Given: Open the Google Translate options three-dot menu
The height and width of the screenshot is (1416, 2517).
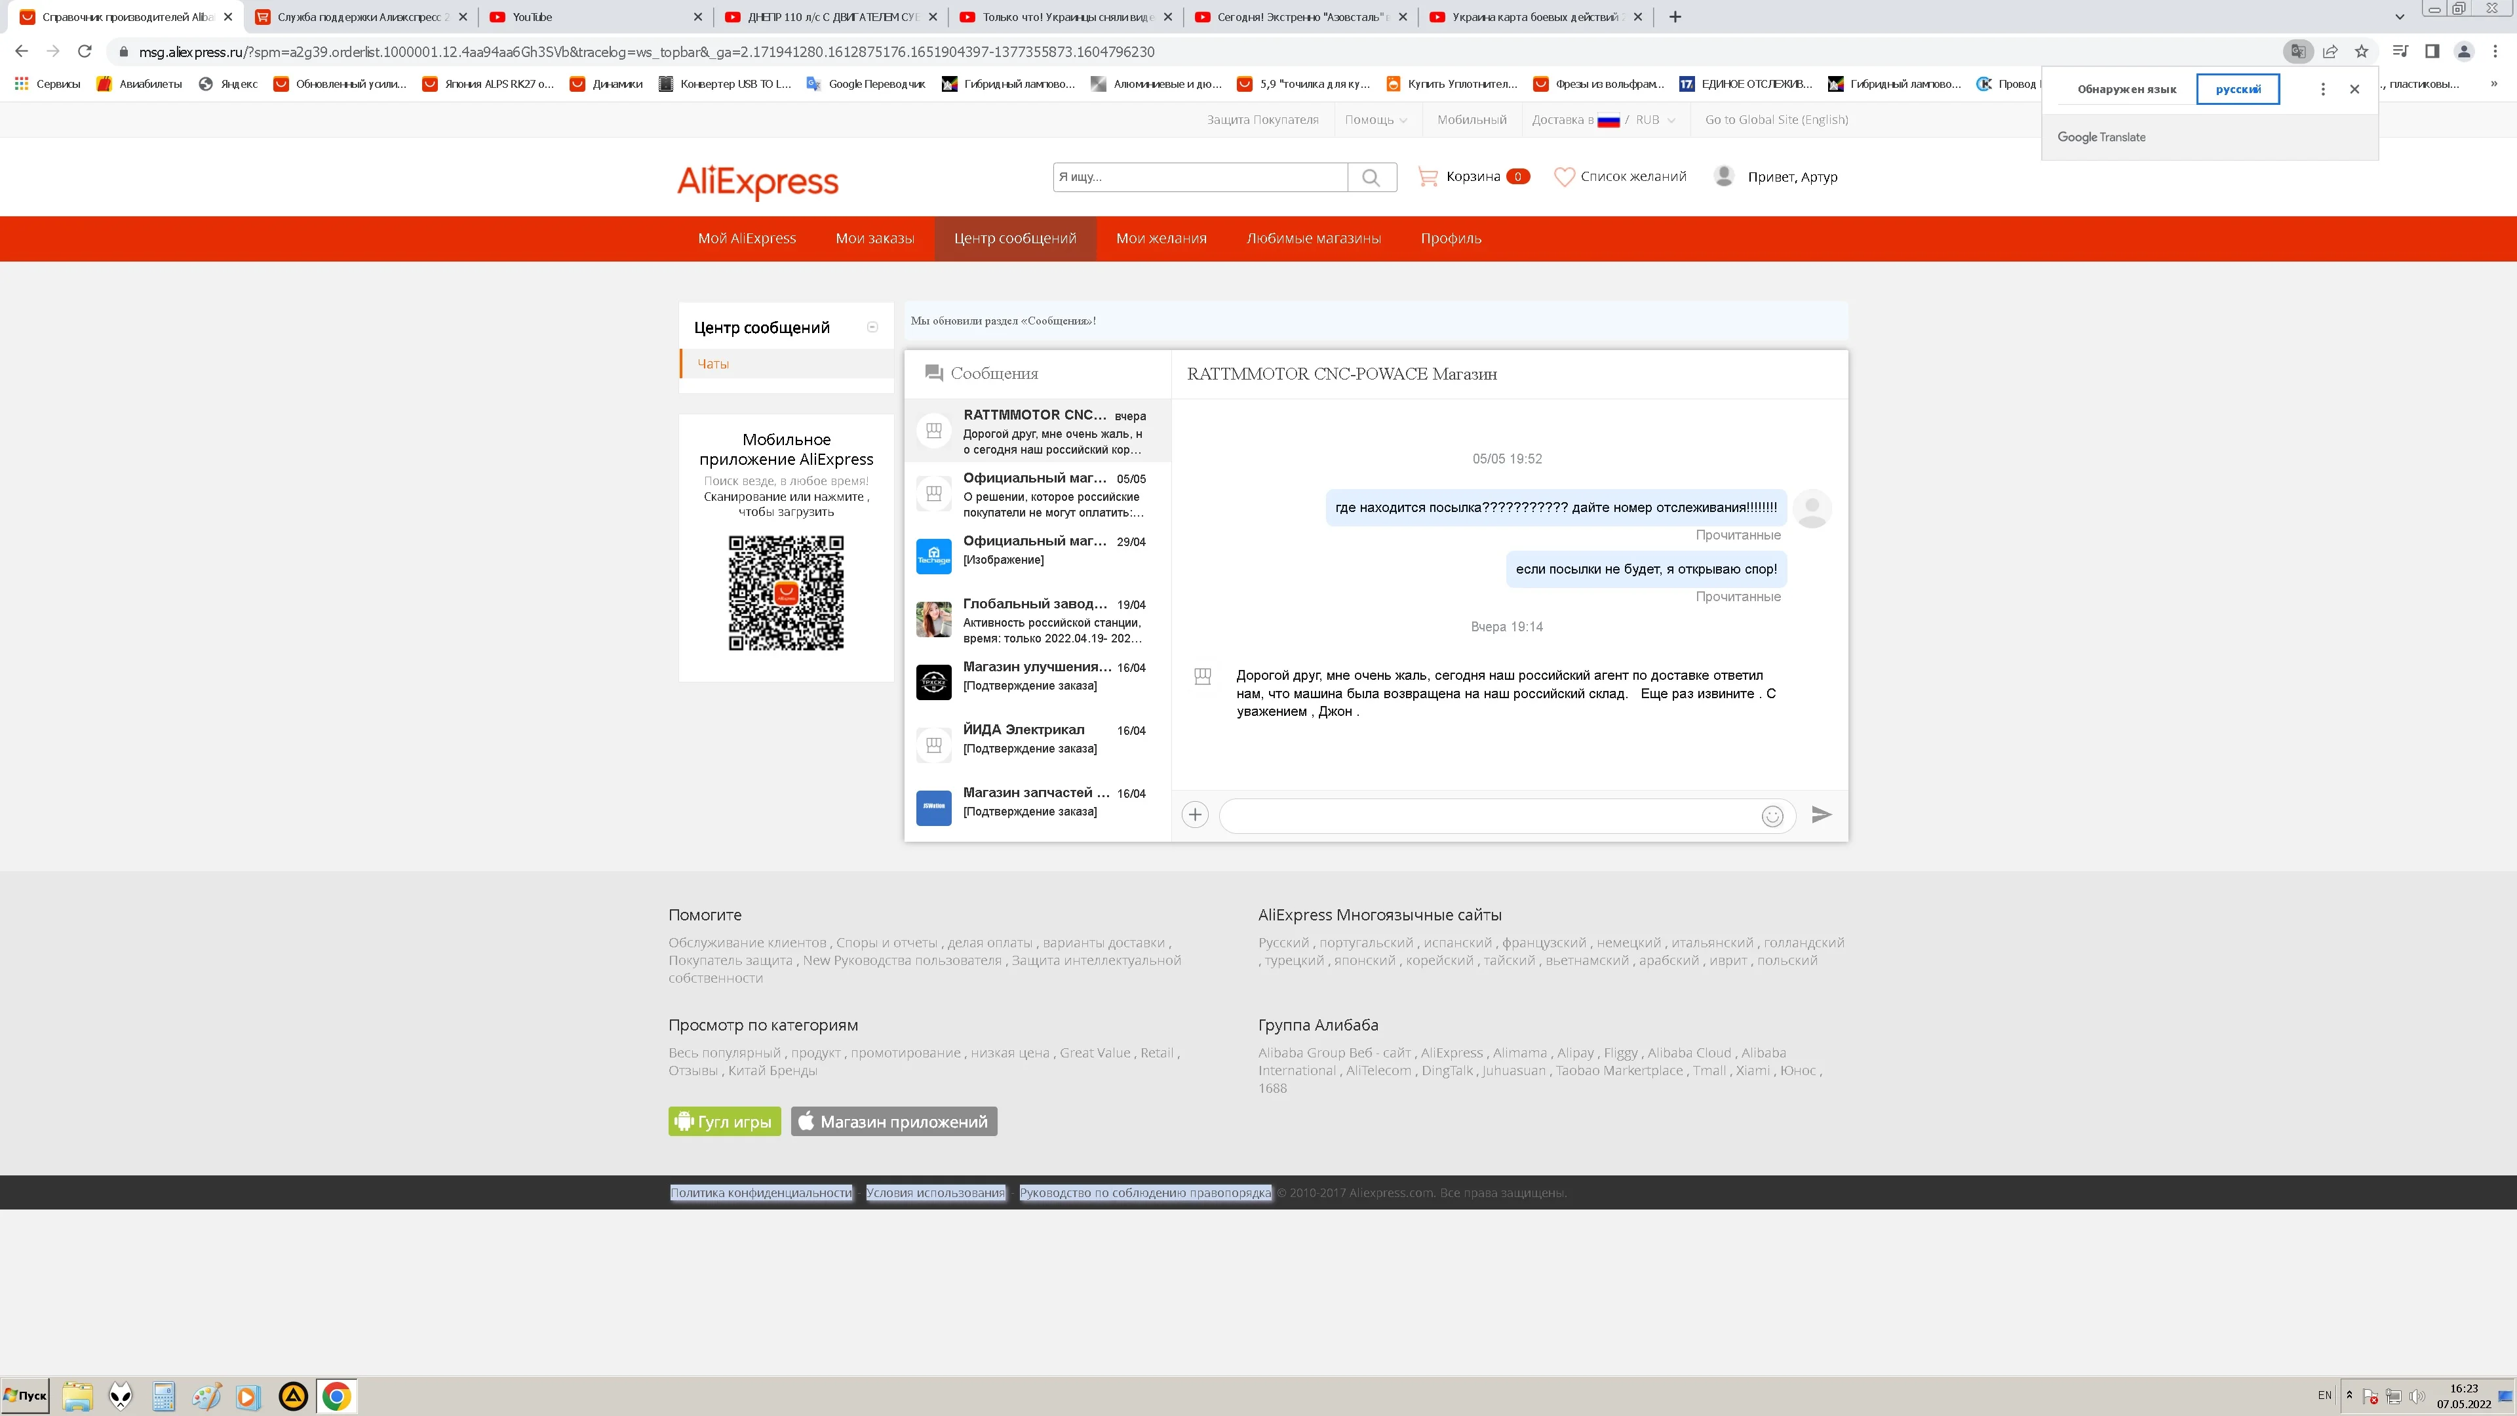Looking at the screenshot, I should (x=2322, y=89).
